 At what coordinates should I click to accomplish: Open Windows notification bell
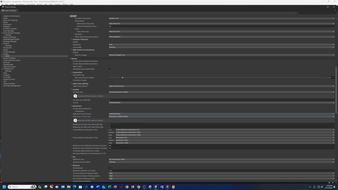[335, 187]
